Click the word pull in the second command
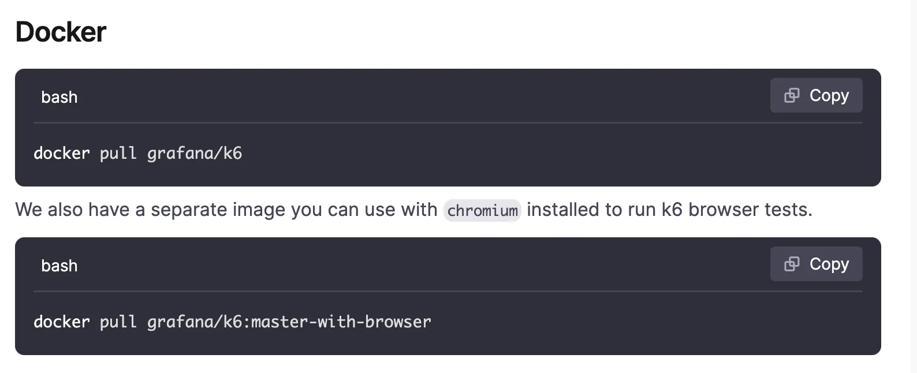The width and height of the screenshot is (917, 373). point(118,322)
